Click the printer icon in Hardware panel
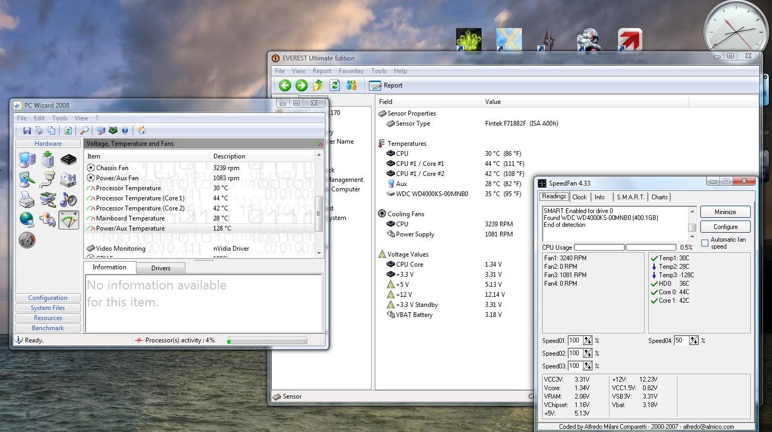 tap(27, 200)
